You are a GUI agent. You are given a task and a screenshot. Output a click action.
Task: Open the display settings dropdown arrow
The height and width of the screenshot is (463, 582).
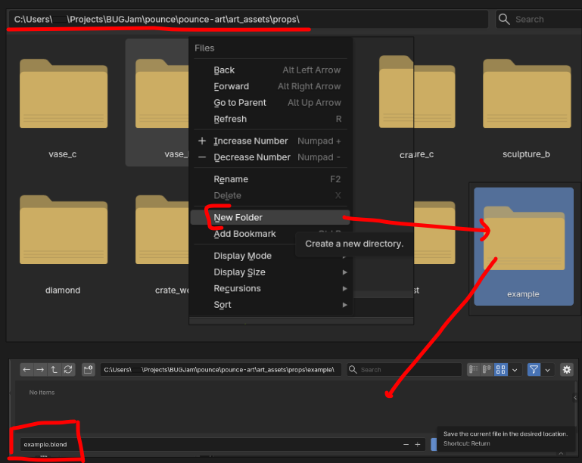coord(515,370)
